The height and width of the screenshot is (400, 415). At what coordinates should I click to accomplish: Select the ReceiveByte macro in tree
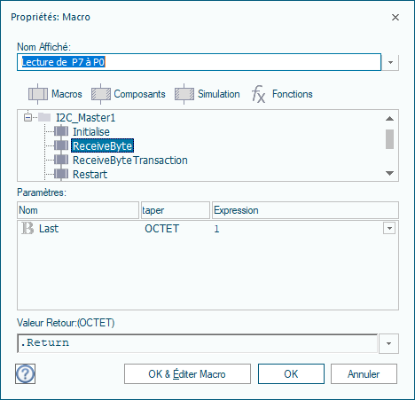click(x=102, y=145)
